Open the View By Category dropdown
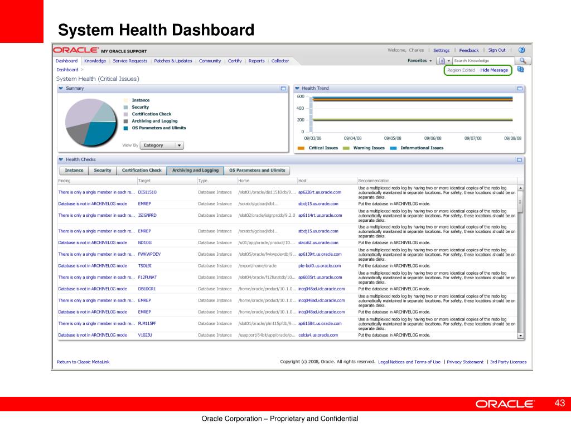Screen dimensions: 571x428 [x=162, y=145]
